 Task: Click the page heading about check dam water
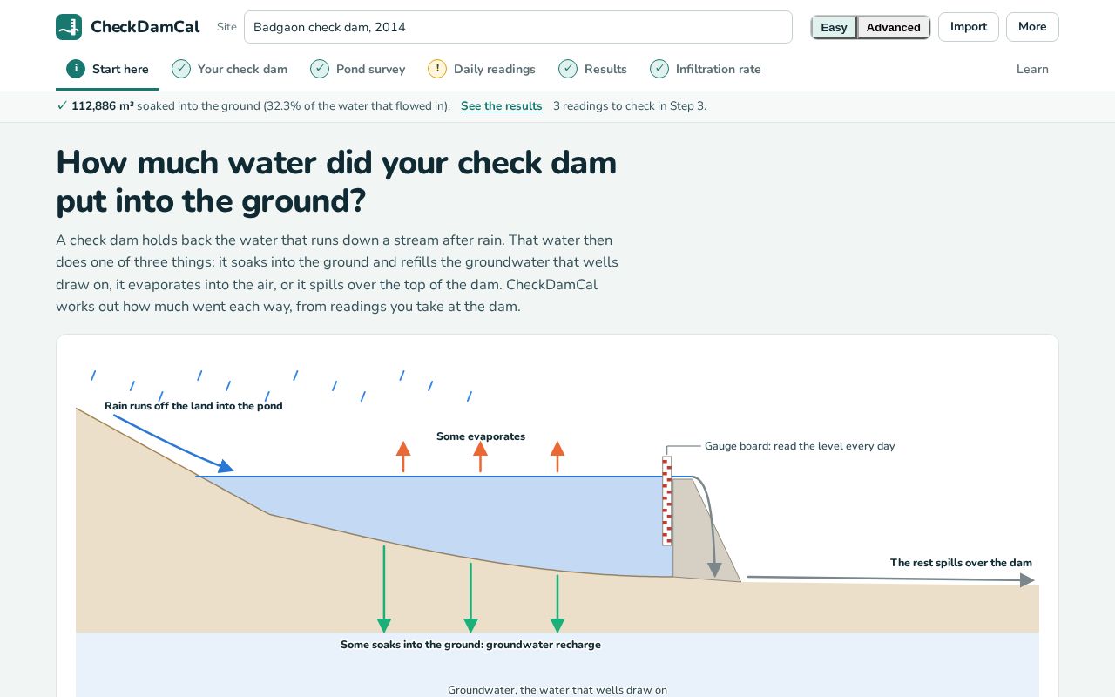click(x=336, y=181)
